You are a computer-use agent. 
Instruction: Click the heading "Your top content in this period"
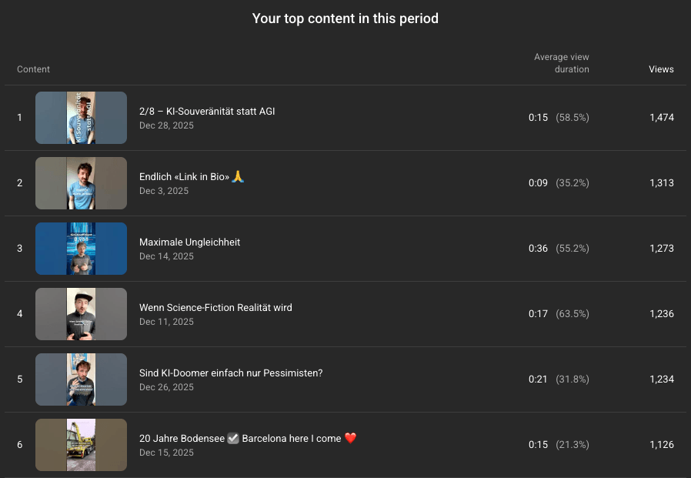point(345,18)
